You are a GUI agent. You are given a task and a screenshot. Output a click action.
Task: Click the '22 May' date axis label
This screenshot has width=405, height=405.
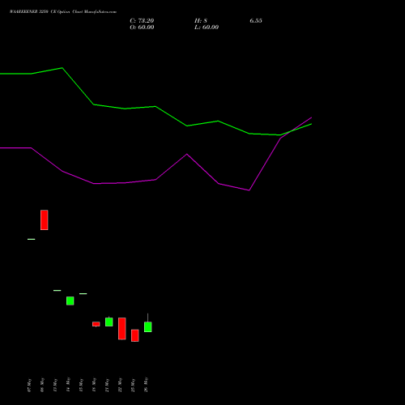pos(120,385)
